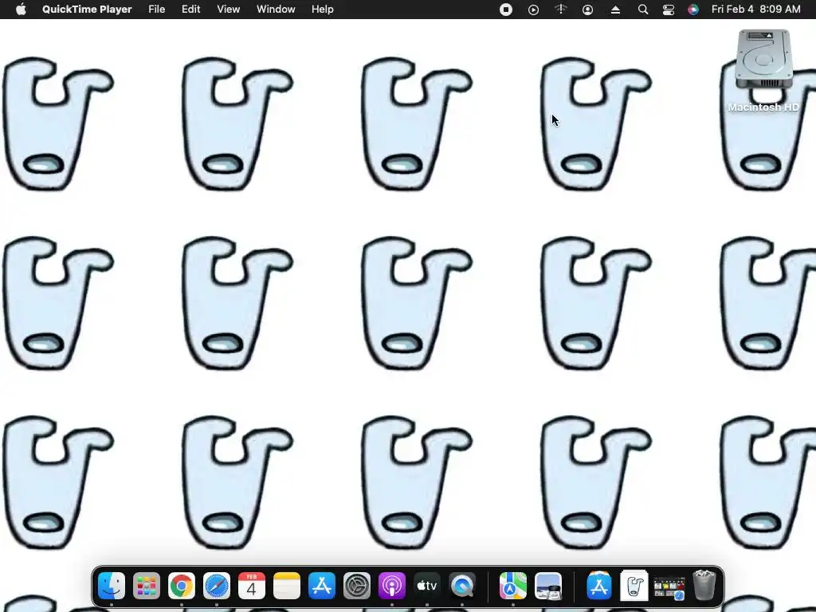Open Preview from the Dock
816x612 pixels.
(548, 586)
